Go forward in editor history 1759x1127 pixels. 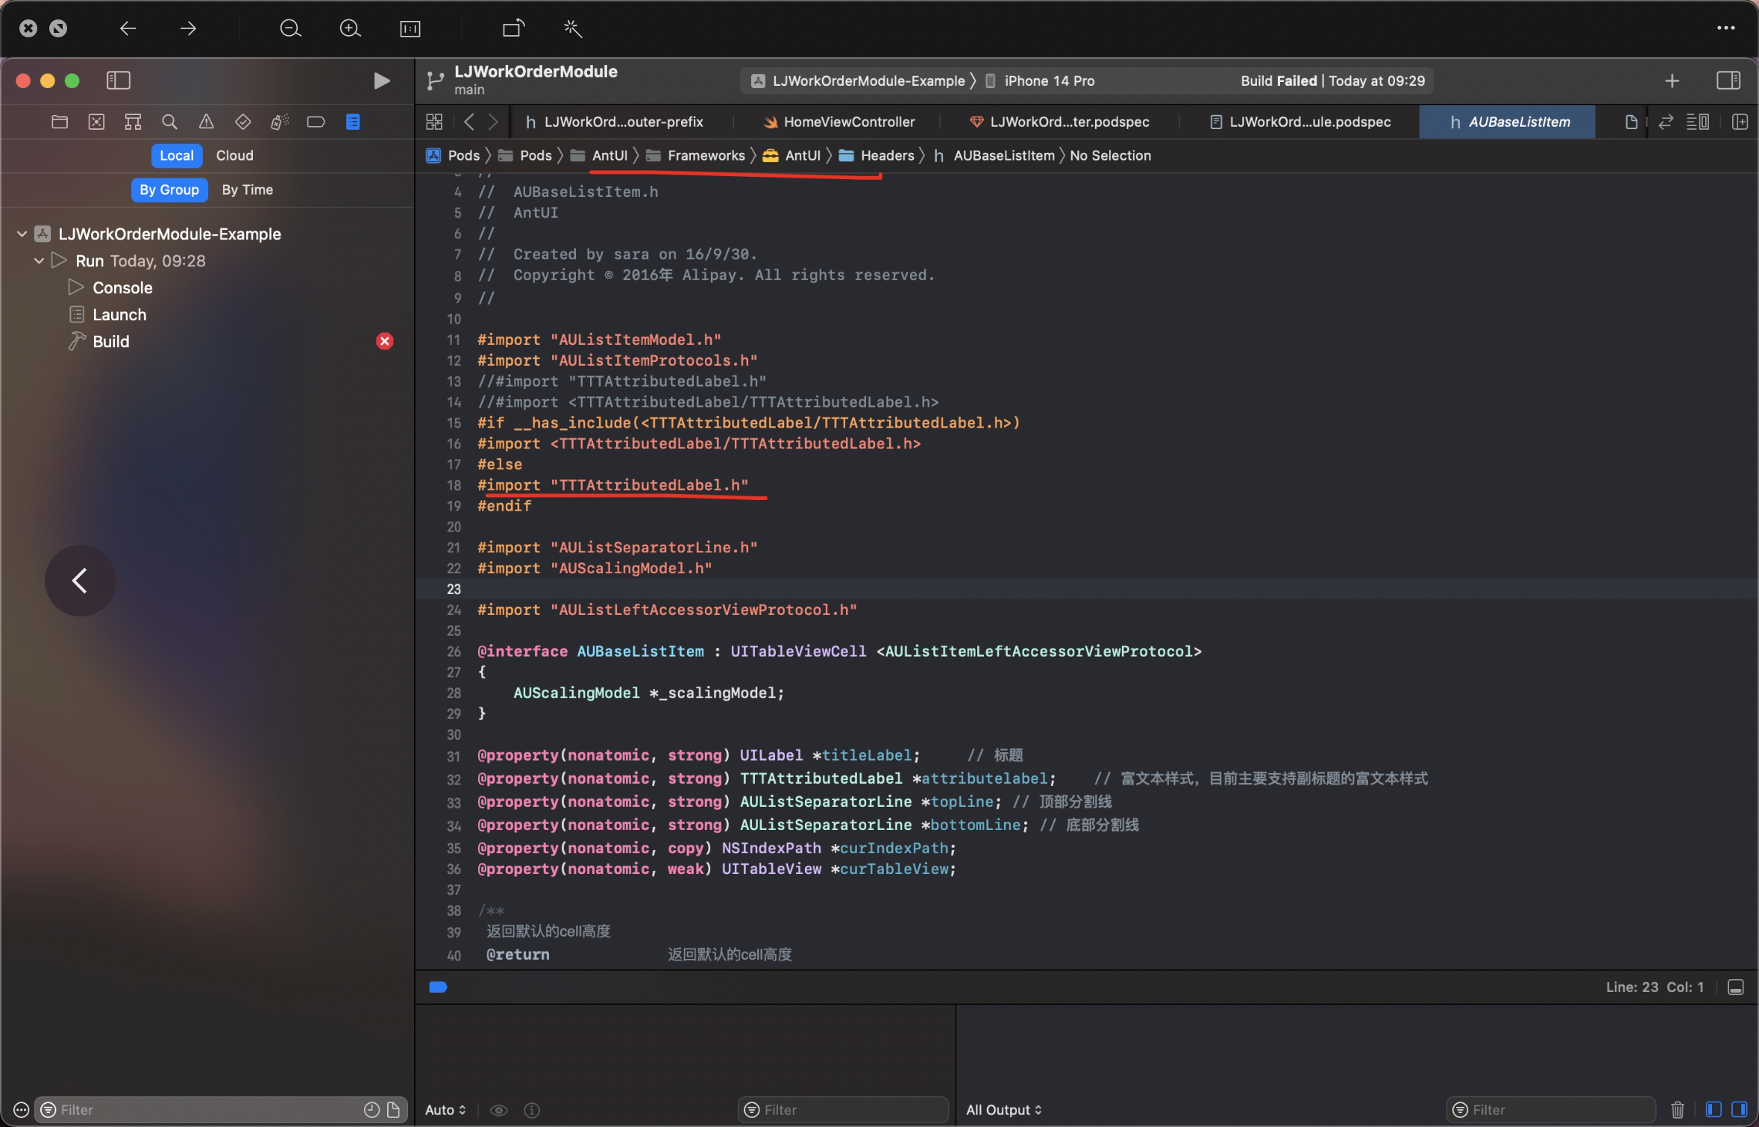(x=493, y=122)
